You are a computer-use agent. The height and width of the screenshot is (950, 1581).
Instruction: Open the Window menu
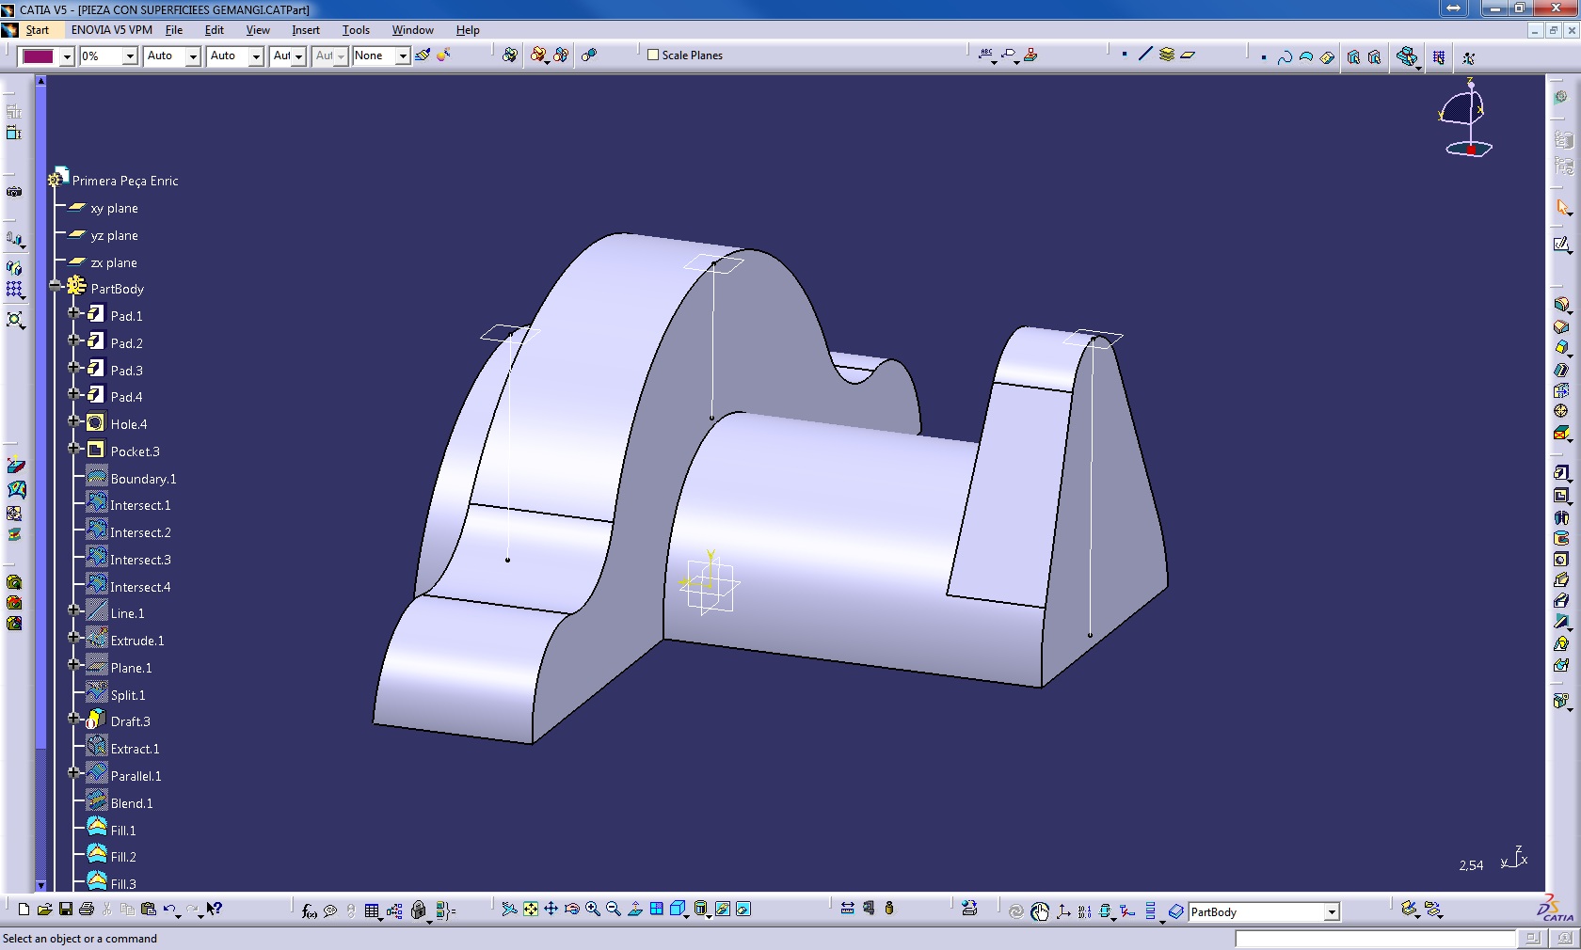(413, 30)
